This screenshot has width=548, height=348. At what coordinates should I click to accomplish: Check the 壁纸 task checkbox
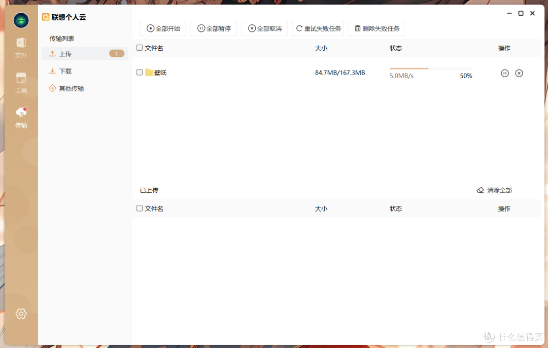[x=139, y=72]
